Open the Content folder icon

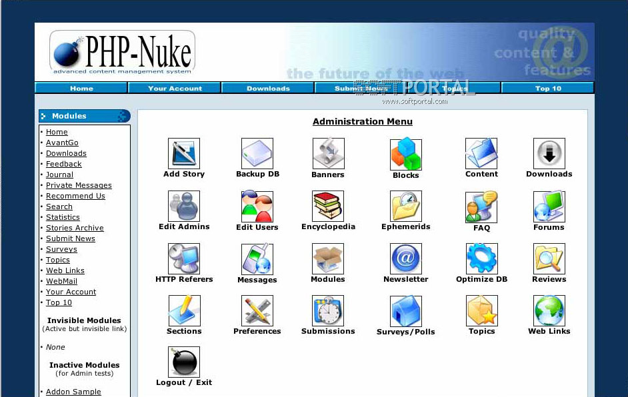coord(481,154)
